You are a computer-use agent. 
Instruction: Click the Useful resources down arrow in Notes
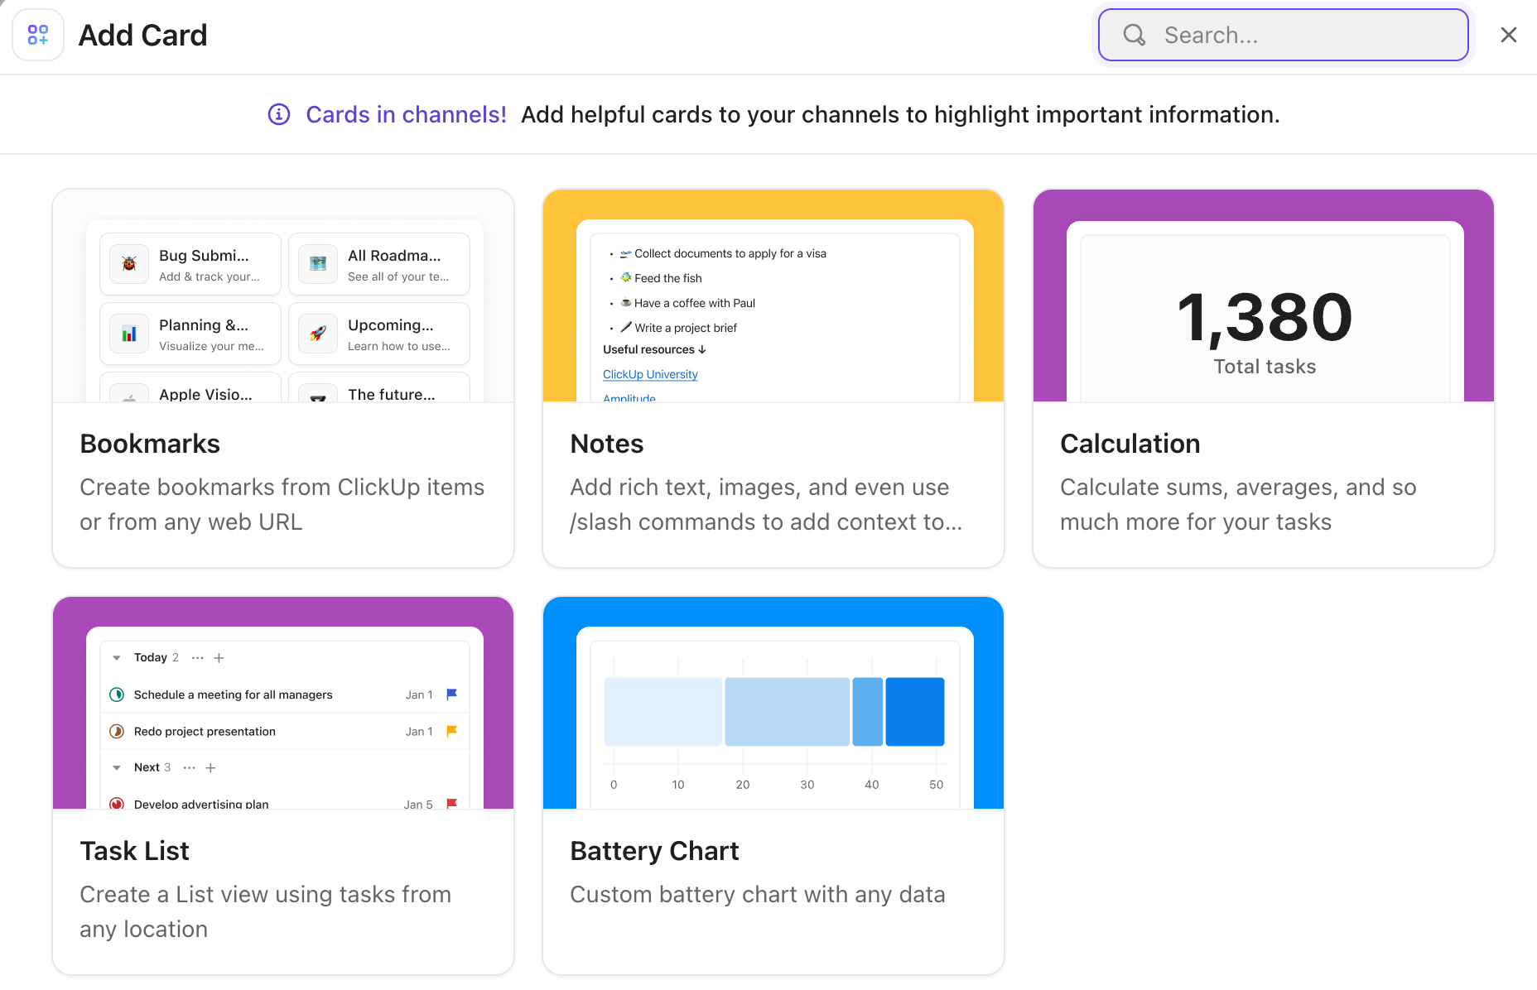coord(702,349)
